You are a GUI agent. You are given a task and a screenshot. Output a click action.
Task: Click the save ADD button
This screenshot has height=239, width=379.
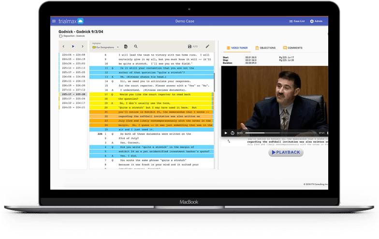pos(192,46)
